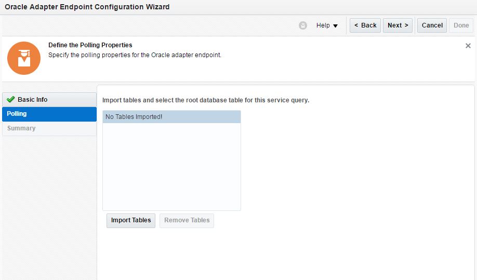Select the Polling step tab

point(17,114)
